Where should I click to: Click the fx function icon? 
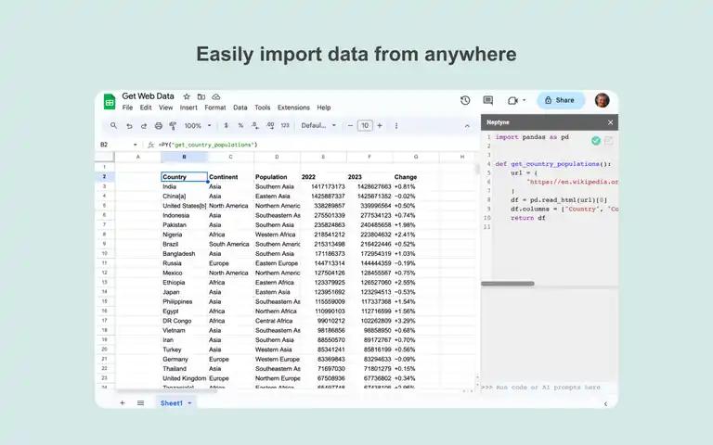click(x=150, y=145)
